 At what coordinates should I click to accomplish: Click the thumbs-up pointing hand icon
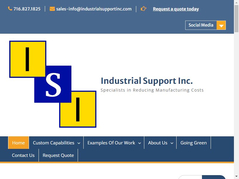[x=143, y=9]
